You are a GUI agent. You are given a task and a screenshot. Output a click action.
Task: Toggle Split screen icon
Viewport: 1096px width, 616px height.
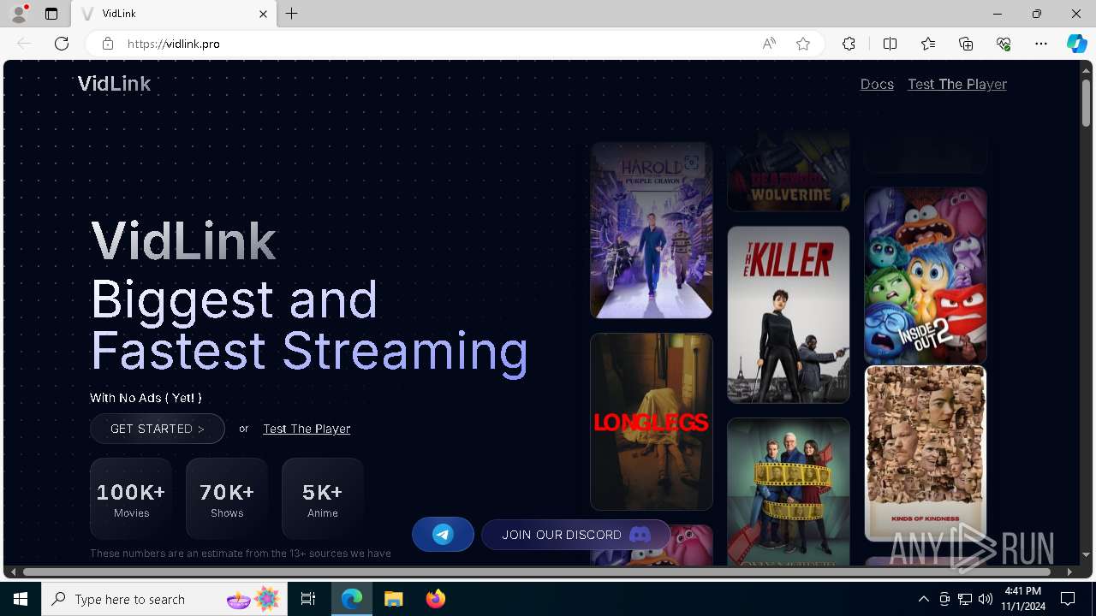(x=890, y=44)
